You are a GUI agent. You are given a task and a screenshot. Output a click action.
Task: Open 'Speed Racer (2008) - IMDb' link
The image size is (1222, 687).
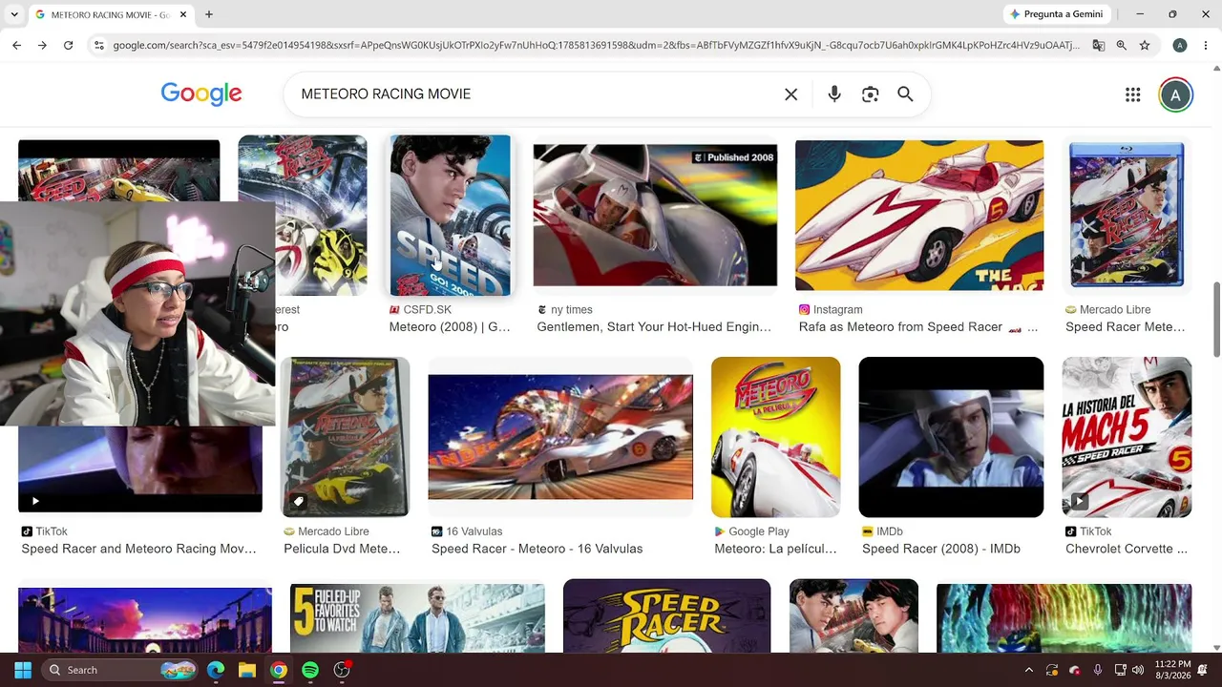(x=941, y=549)
